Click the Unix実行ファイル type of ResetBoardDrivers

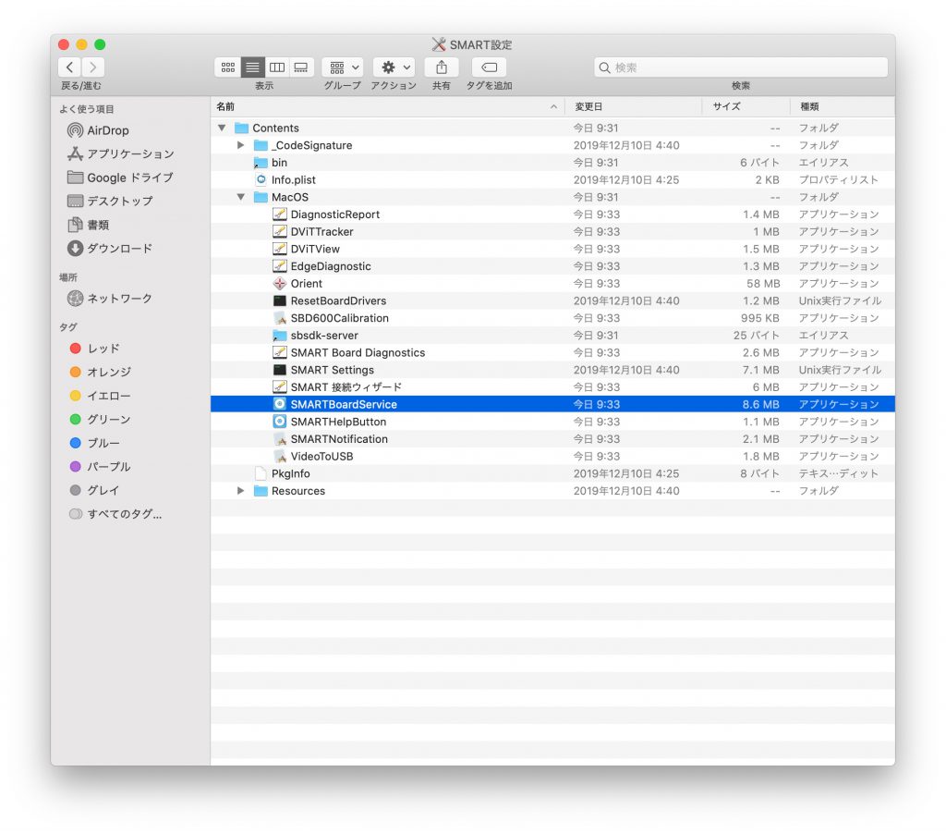coord(840,300)
